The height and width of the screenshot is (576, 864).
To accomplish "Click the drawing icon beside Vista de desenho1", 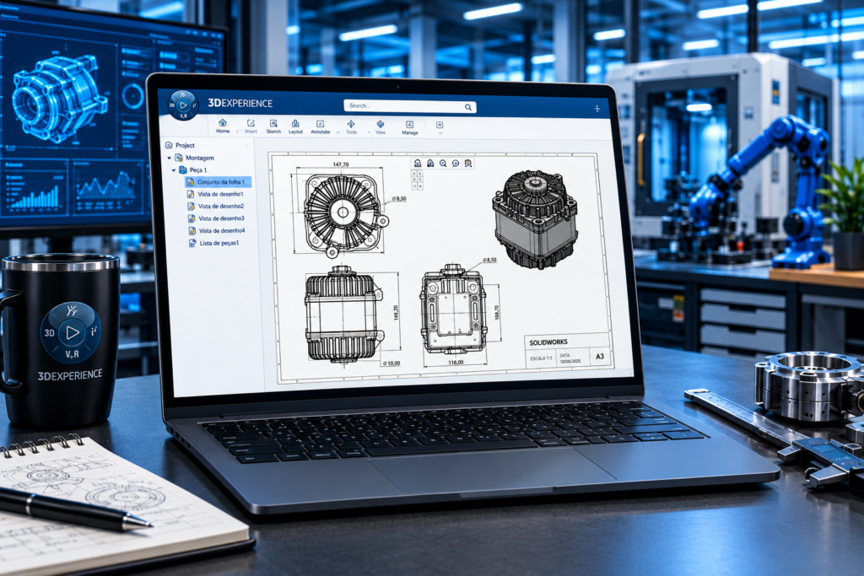I will tap(191, 194).
